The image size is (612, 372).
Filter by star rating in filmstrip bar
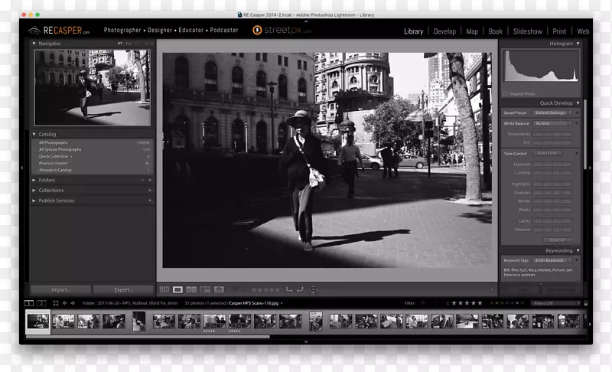click(467, 303)
